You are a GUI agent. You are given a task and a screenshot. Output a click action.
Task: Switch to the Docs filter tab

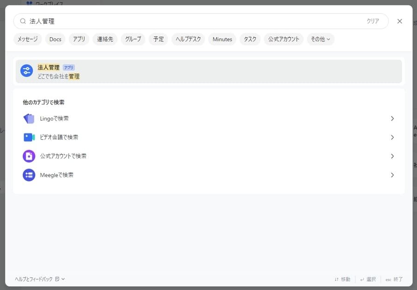coord(55,39)
